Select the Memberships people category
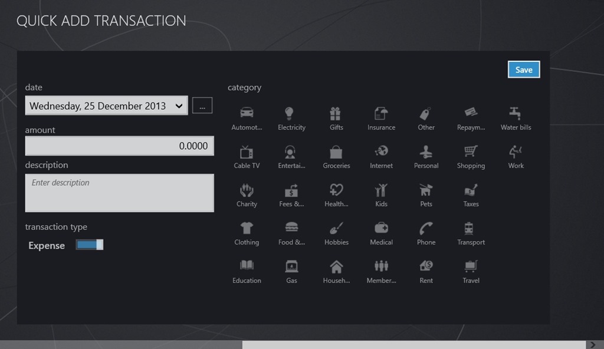604x349 pixels. tap(382, 266)
